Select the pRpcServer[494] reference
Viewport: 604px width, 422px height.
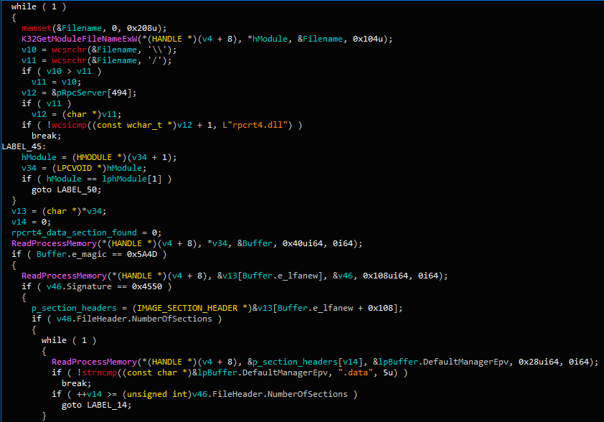point(94,93)
